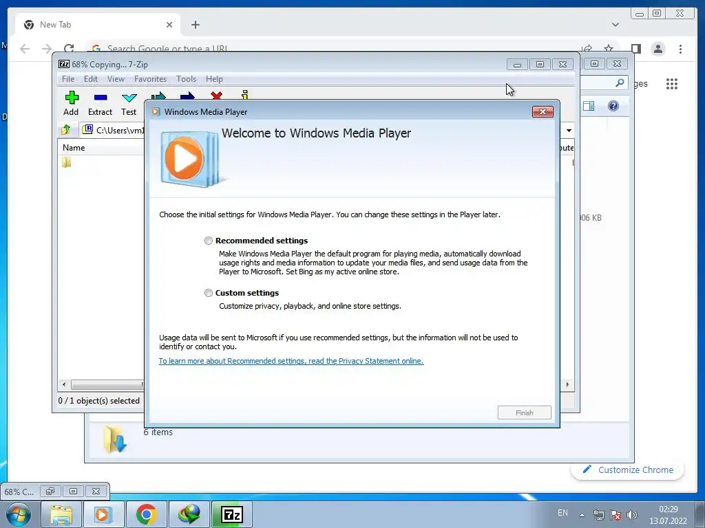The image size is (705, 528).
Task: Click the Chrome profile avatar icon
Action: (657, 49)
